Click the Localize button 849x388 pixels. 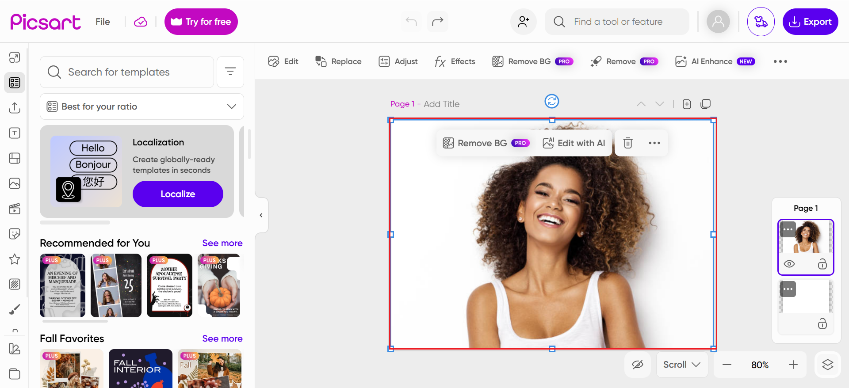pos(178,194)
